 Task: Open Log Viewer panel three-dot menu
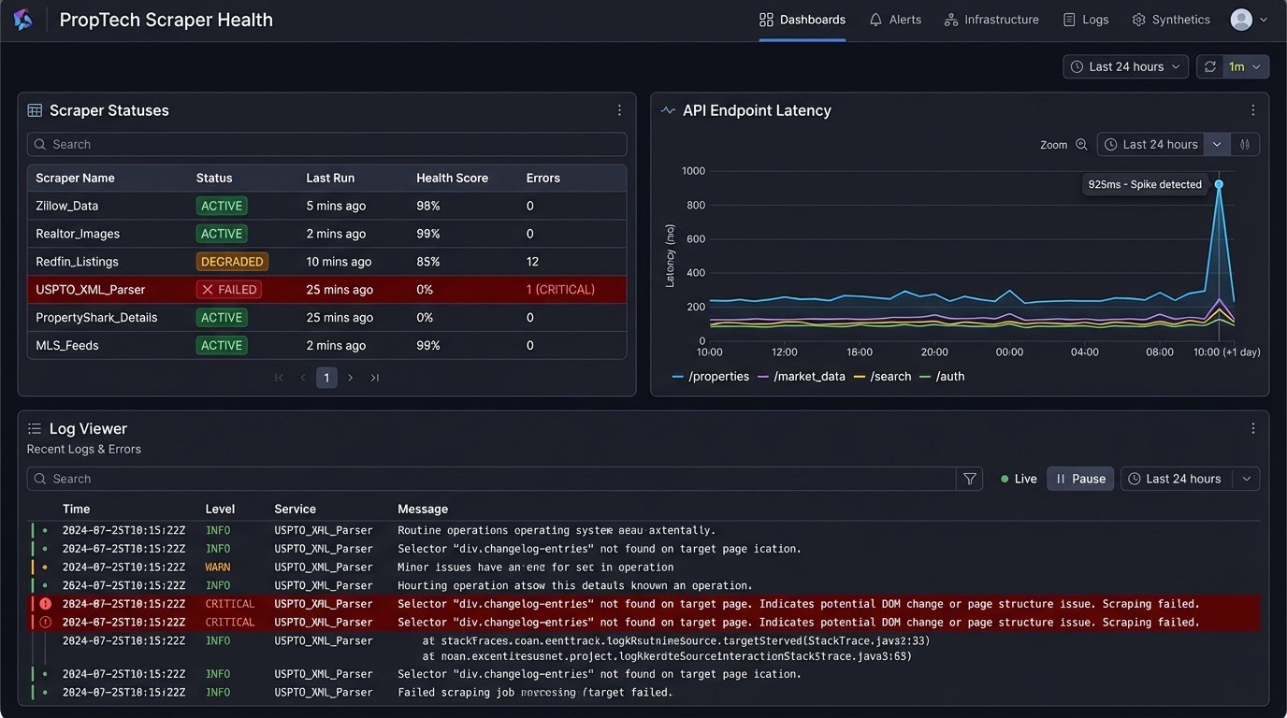pos(1253,428)
